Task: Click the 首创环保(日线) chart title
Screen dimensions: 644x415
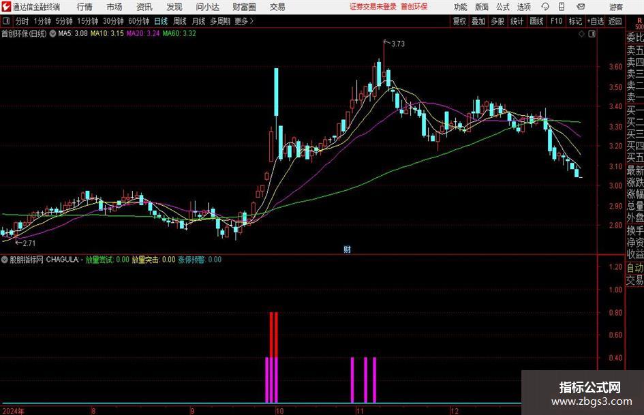Action: (25, 33)
